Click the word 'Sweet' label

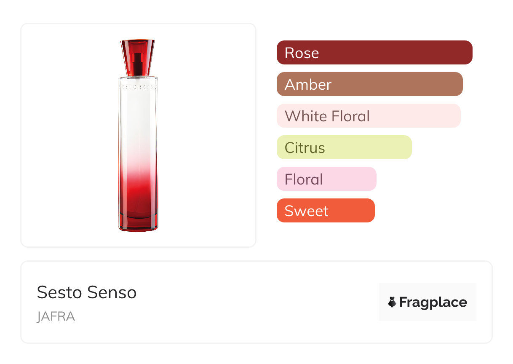click(306, 211)
